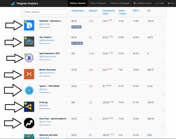Open the @airdropiconewss channel link

click(x=48, y=57)
